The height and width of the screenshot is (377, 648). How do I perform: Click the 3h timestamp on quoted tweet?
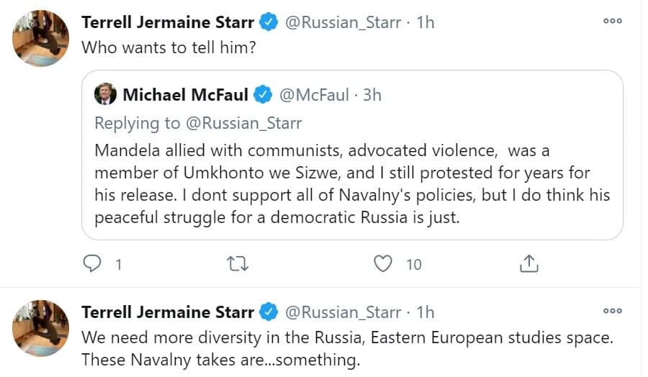(372, 95)
